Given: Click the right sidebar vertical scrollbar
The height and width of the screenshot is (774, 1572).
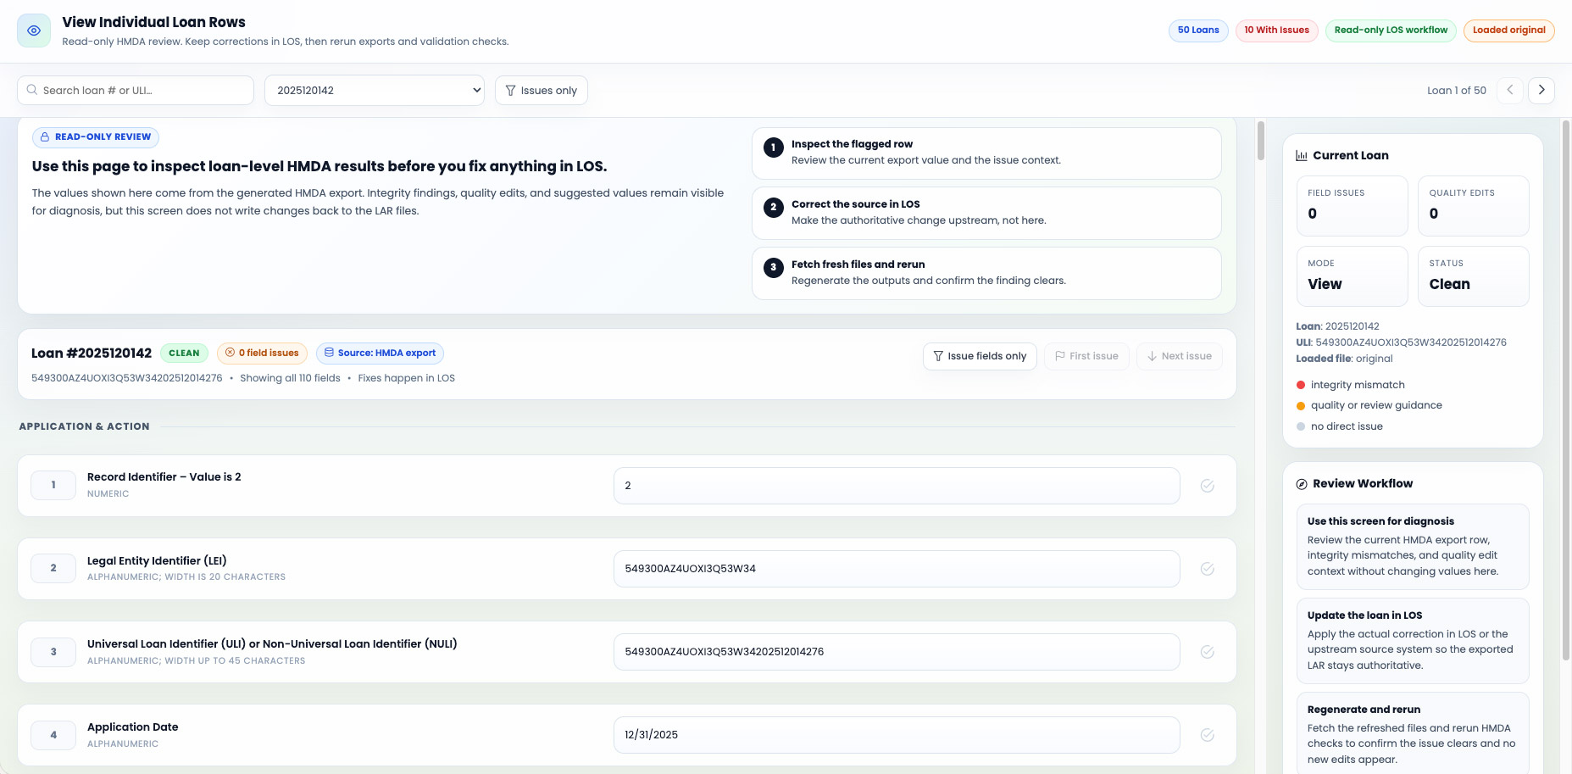Looking at the screenshot, I should pos(1565,390).
